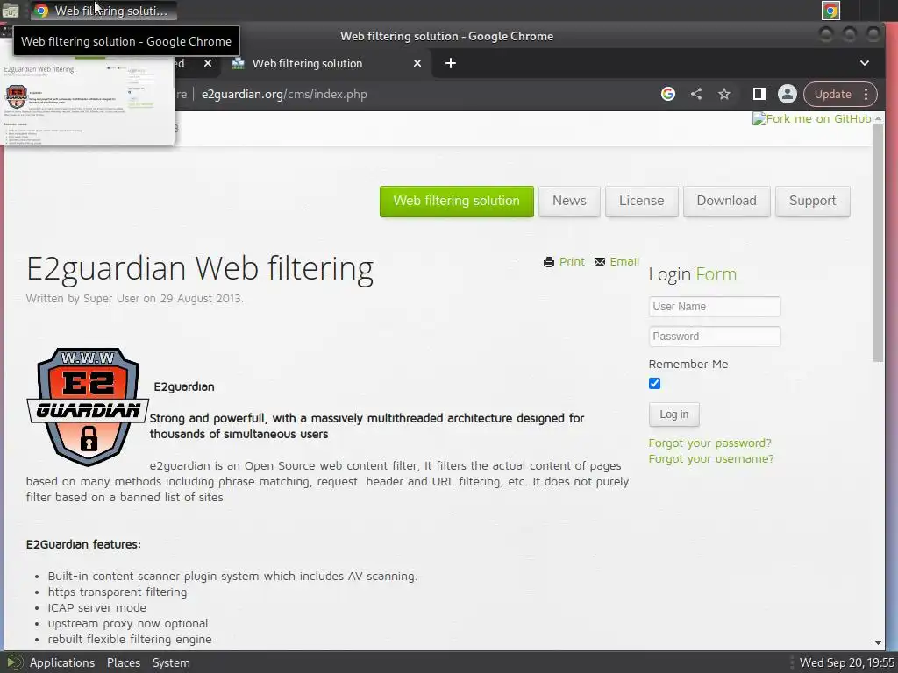Image resolution: width=898 pixels, height=673 pixels.
Task: Open the News page
Action: (x=569, y=201)
